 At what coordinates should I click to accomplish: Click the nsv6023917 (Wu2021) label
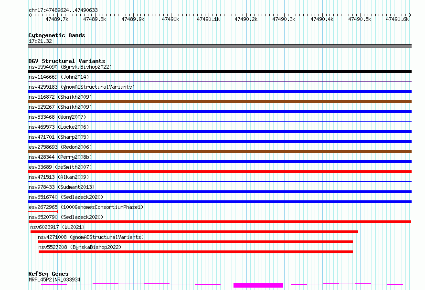pos(57,227)
